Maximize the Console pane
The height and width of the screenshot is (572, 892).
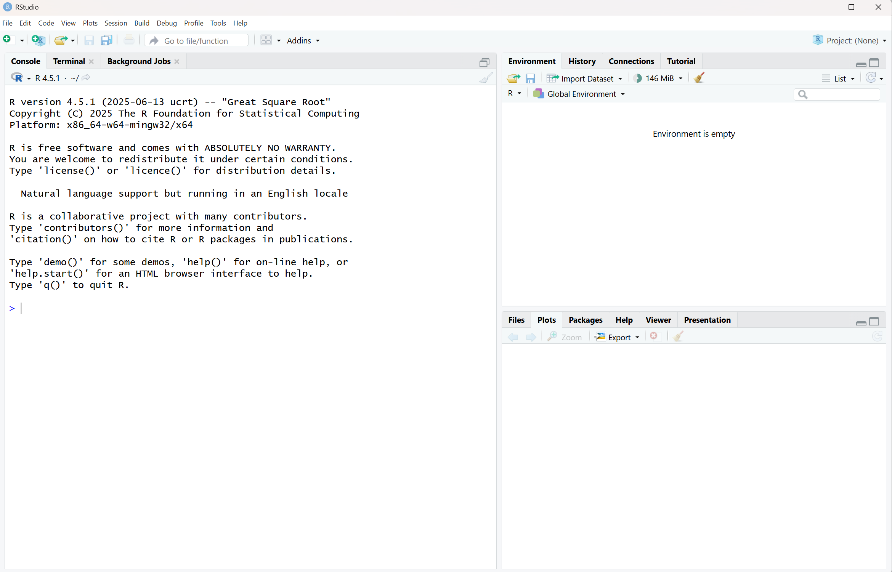click(x=484, y=62)
